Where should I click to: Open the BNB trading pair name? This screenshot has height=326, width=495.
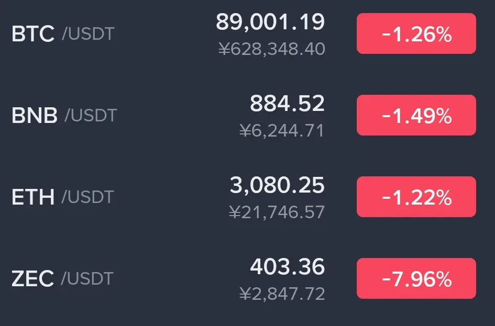coord(64,115)
